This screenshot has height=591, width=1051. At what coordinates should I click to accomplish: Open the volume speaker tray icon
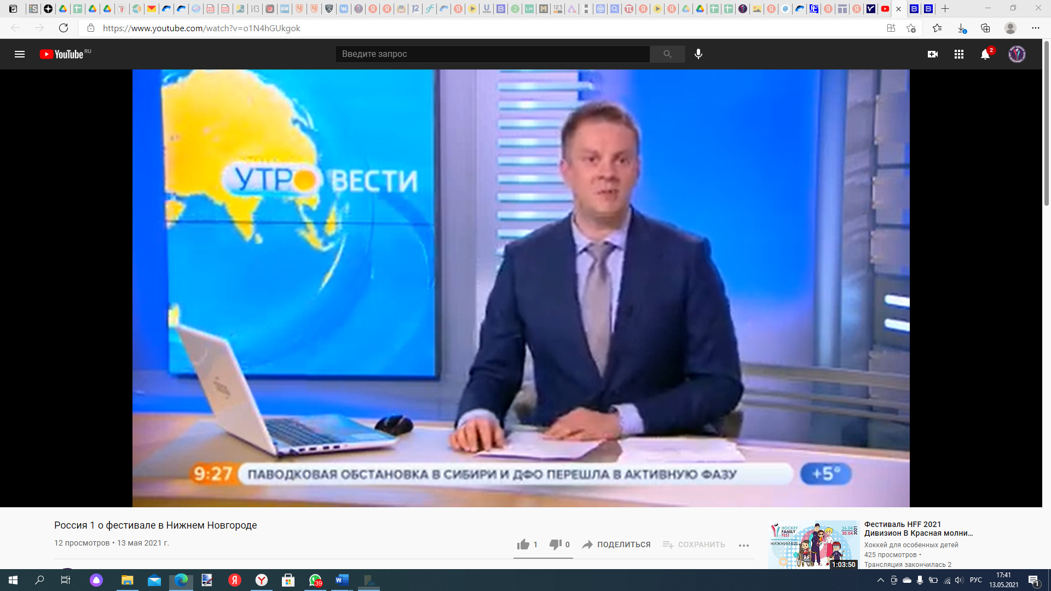coord(959,580)
